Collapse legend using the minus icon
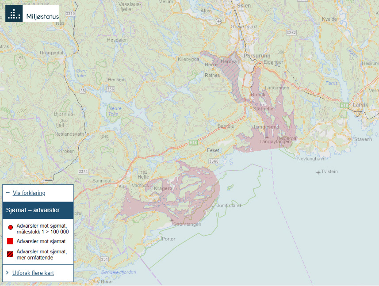379x286 pixels. (x=8, y=193)
